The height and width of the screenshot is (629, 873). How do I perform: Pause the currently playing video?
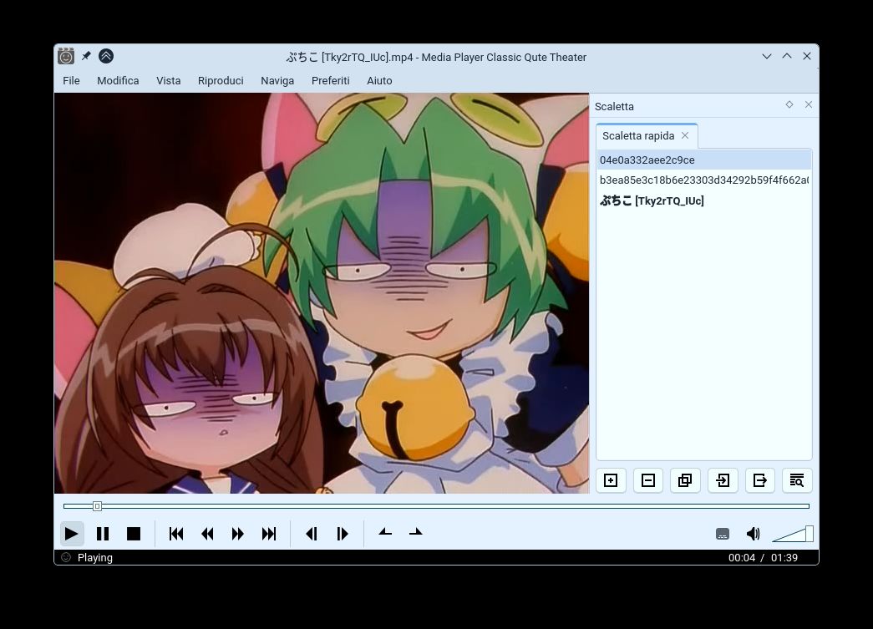coord(102,533)
